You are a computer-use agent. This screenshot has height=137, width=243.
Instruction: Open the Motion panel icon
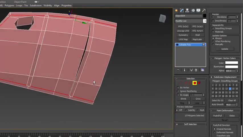click(193, 10)
